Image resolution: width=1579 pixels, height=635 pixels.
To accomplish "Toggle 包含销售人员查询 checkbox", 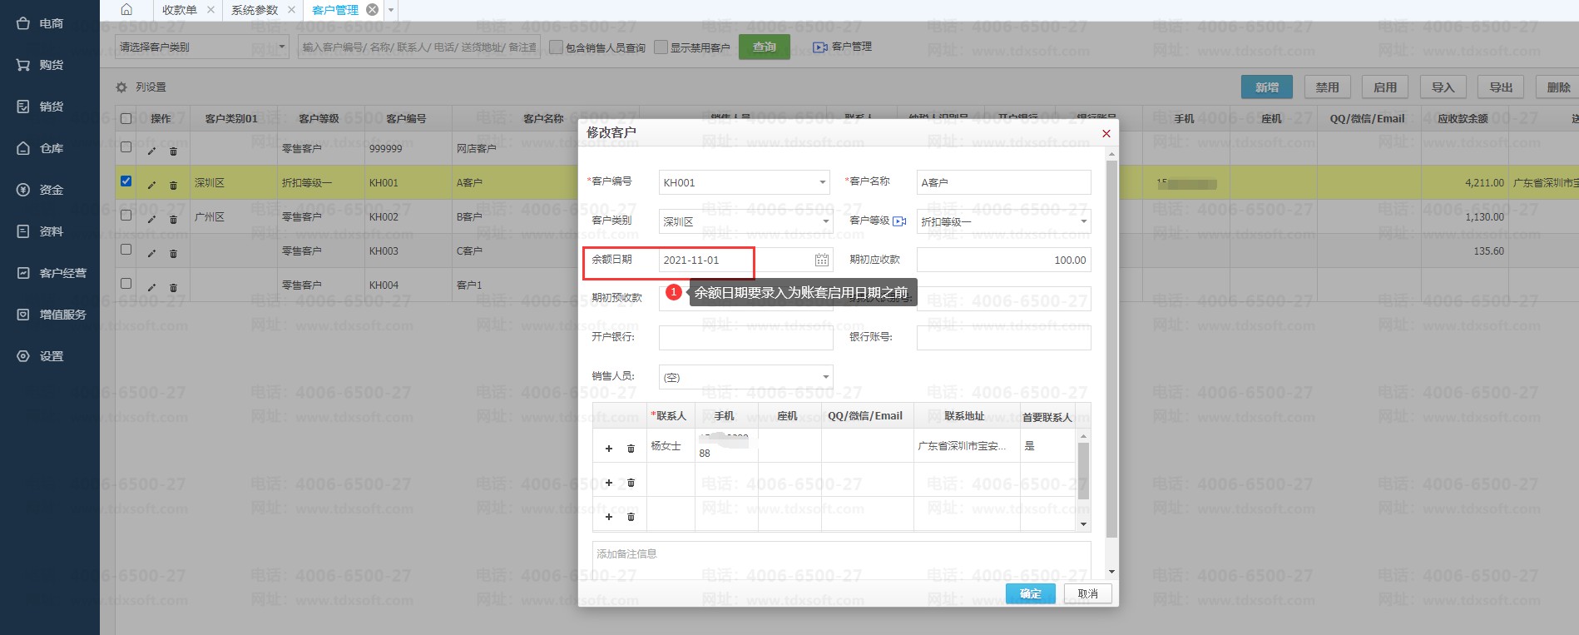I will coord(557,47).
